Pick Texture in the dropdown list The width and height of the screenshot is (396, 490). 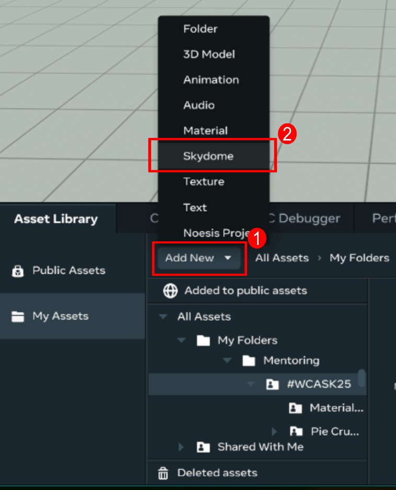[x=204, y=182]
